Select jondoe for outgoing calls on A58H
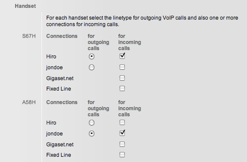 click(x=92, y=134)
